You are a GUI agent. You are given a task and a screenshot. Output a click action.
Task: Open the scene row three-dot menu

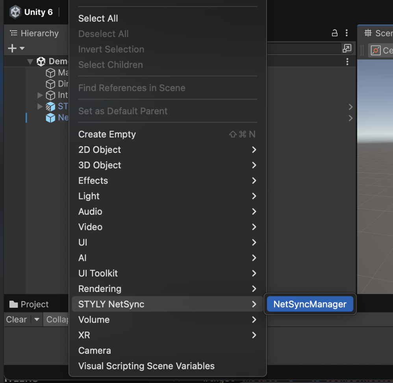point(347,61)
